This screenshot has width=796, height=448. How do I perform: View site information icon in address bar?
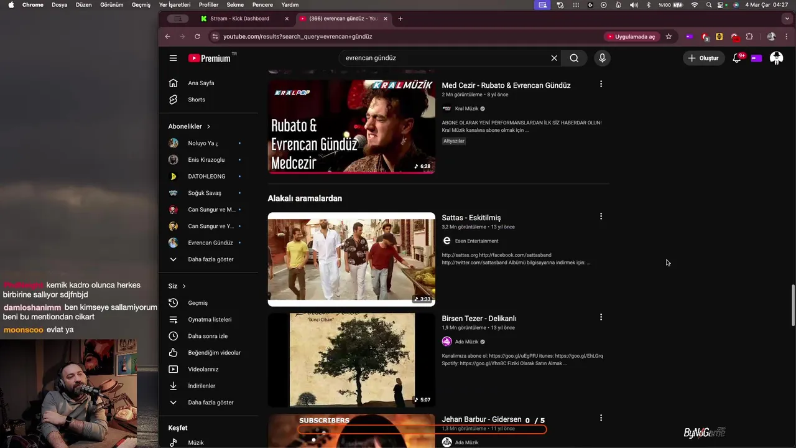click(215, 36)
